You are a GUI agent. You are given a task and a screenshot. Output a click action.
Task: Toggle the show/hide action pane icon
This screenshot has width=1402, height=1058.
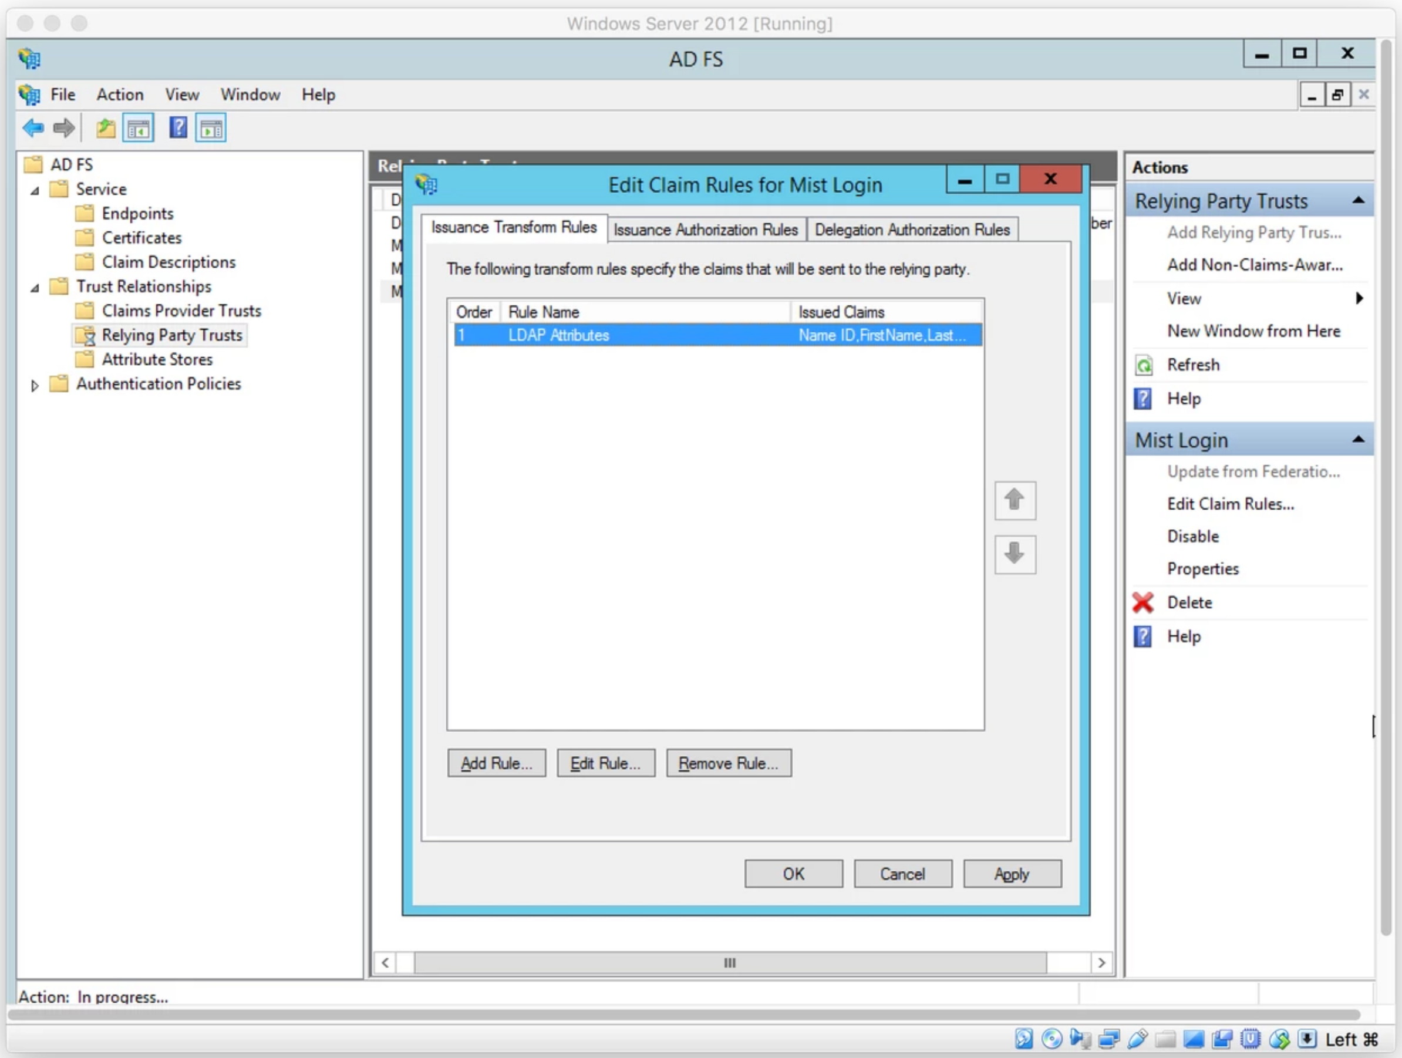tap(211, 129)
